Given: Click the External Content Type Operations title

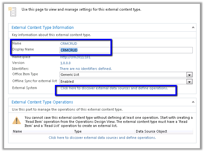Looking at the screenshot, I should pos(42,102).
